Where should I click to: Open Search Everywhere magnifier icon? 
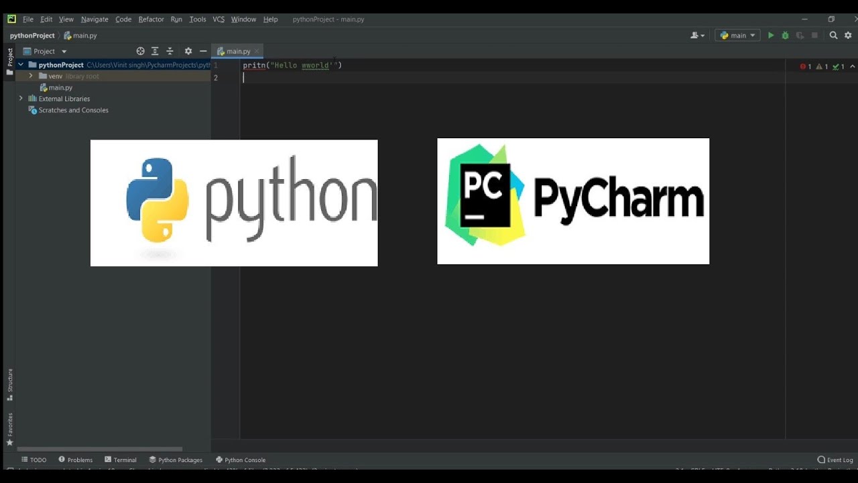coord(834,36)
